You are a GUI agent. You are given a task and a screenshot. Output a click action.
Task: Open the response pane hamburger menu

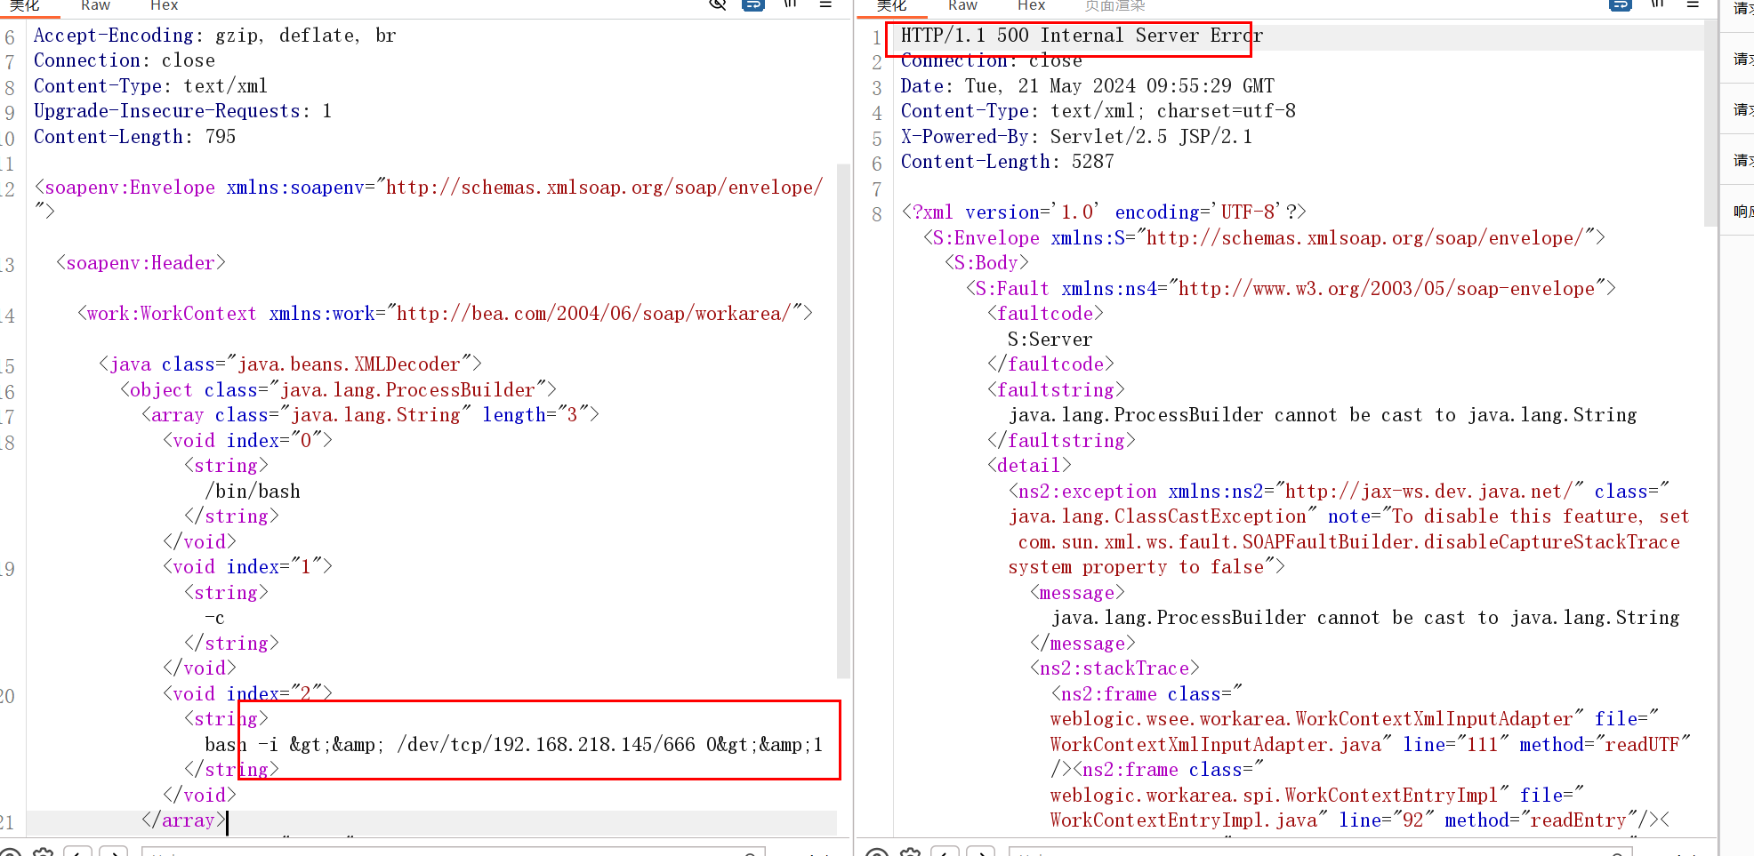[x=1693, y=4]
